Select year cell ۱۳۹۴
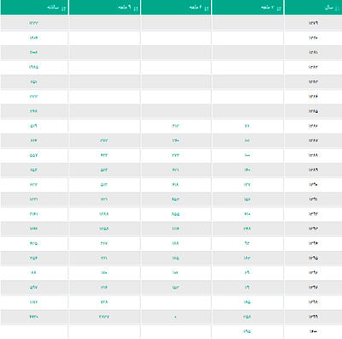 313,243
